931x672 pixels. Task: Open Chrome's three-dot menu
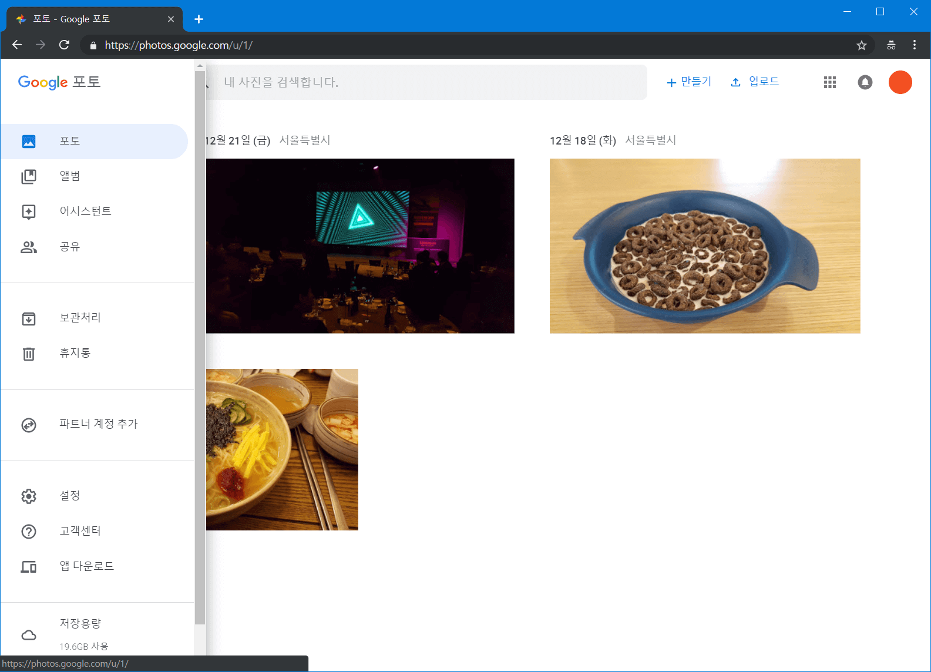914,45
